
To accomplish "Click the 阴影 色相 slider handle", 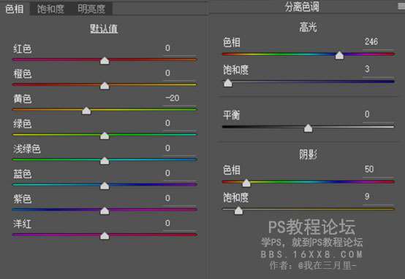I will point(246,183).
